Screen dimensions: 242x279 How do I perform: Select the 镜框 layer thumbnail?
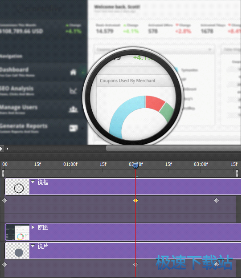17,187
